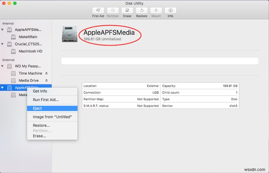This screenshot has width=269, height=173.
Task: Click the Erase toolbar label
Action: coord(127,16)
